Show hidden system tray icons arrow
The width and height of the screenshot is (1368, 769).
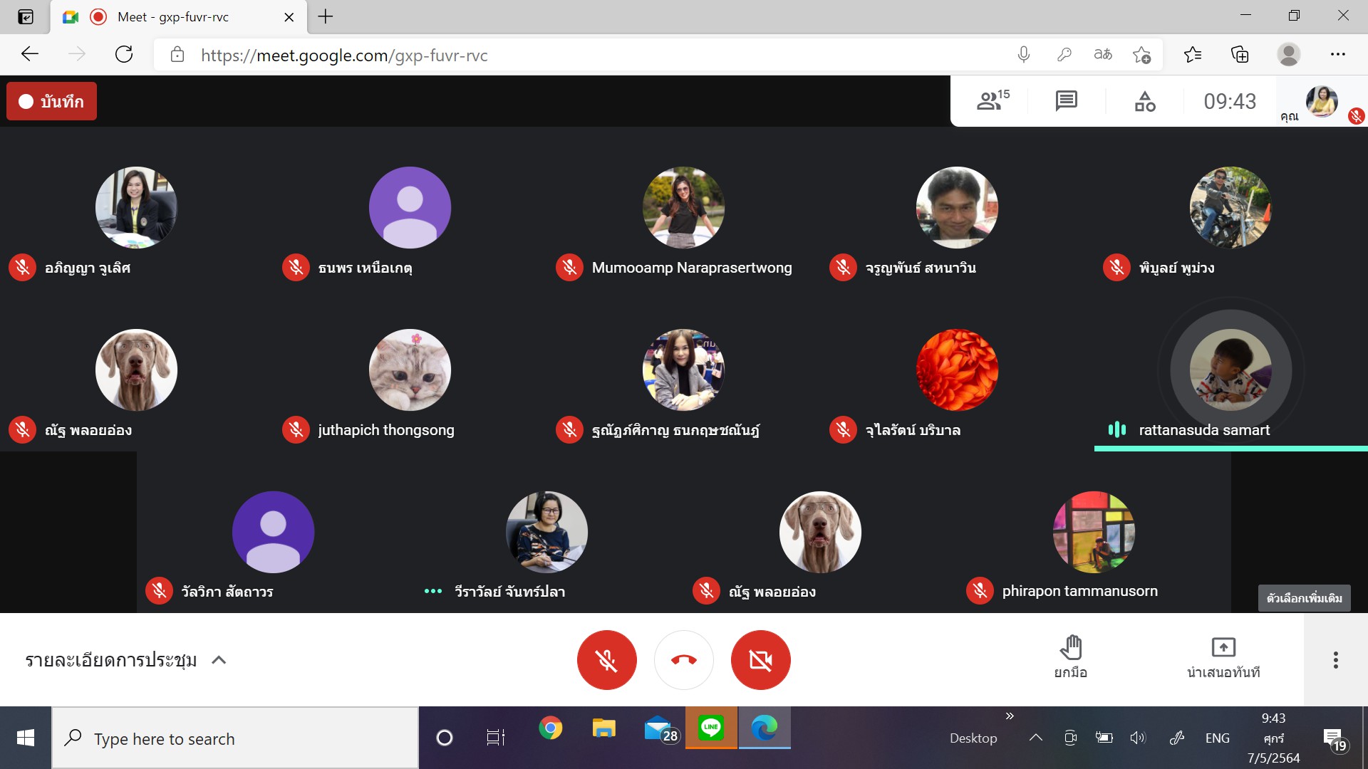point(1035,738)
